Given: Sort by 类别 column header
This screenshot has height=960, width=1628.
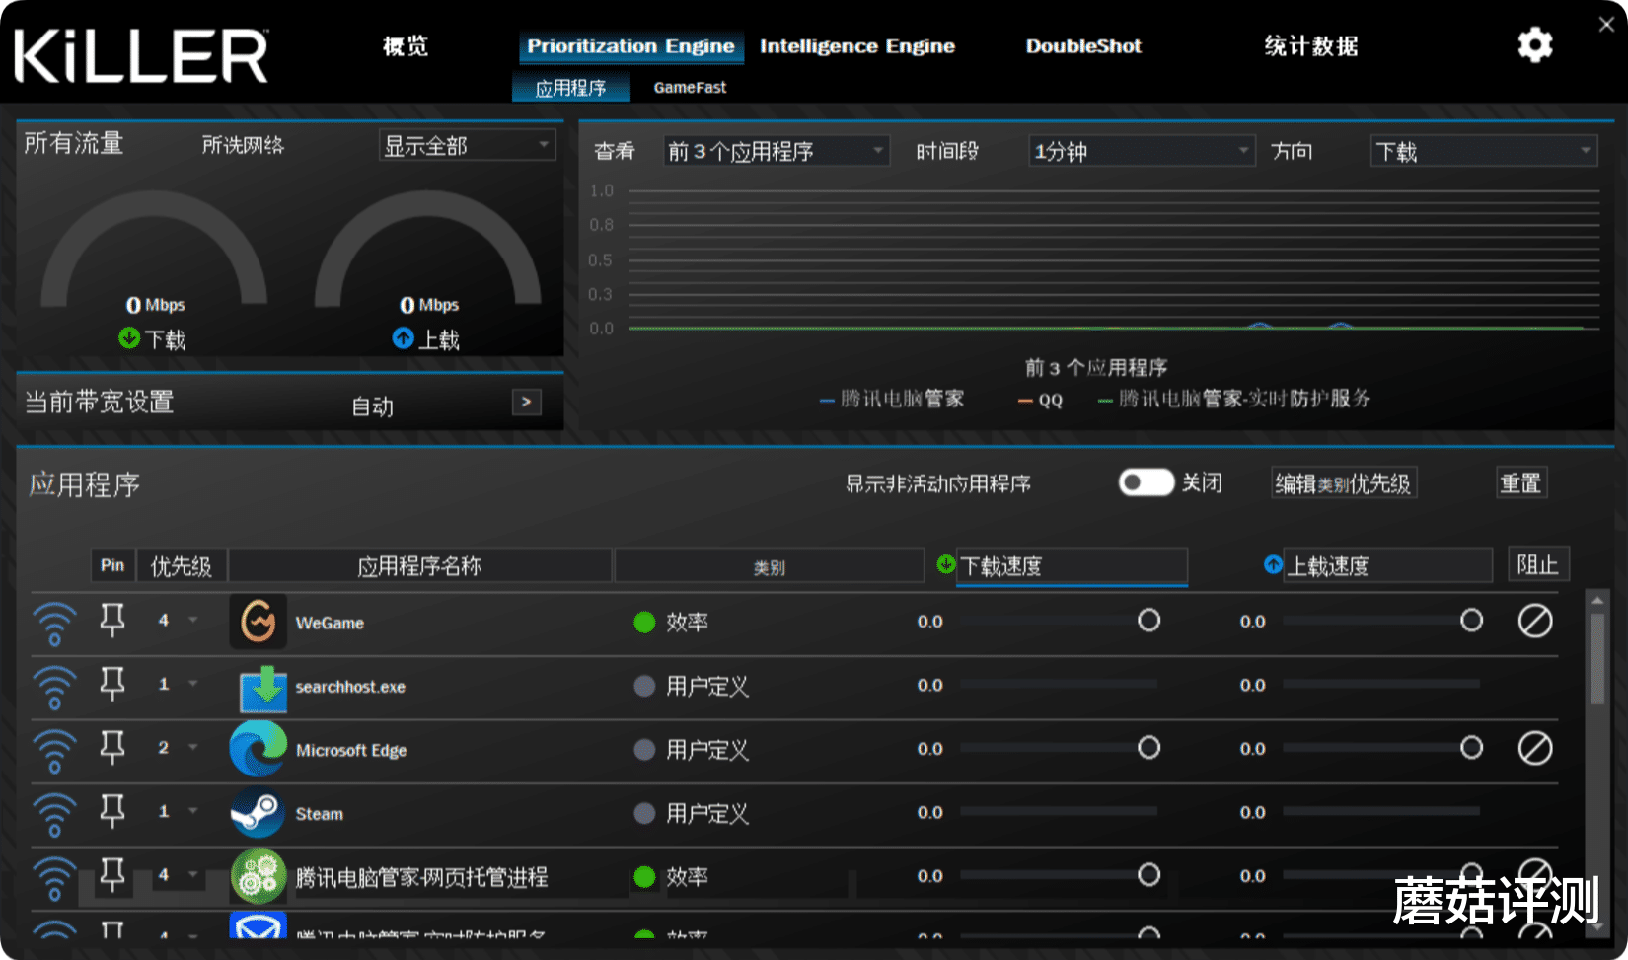Looking at the screenshot, I should (x=770, y=566).
